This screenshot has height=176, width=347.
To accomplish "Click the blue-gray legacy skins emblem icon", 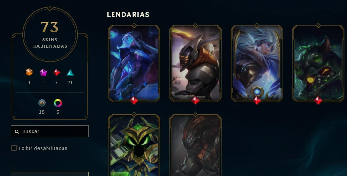I will 42,103.
